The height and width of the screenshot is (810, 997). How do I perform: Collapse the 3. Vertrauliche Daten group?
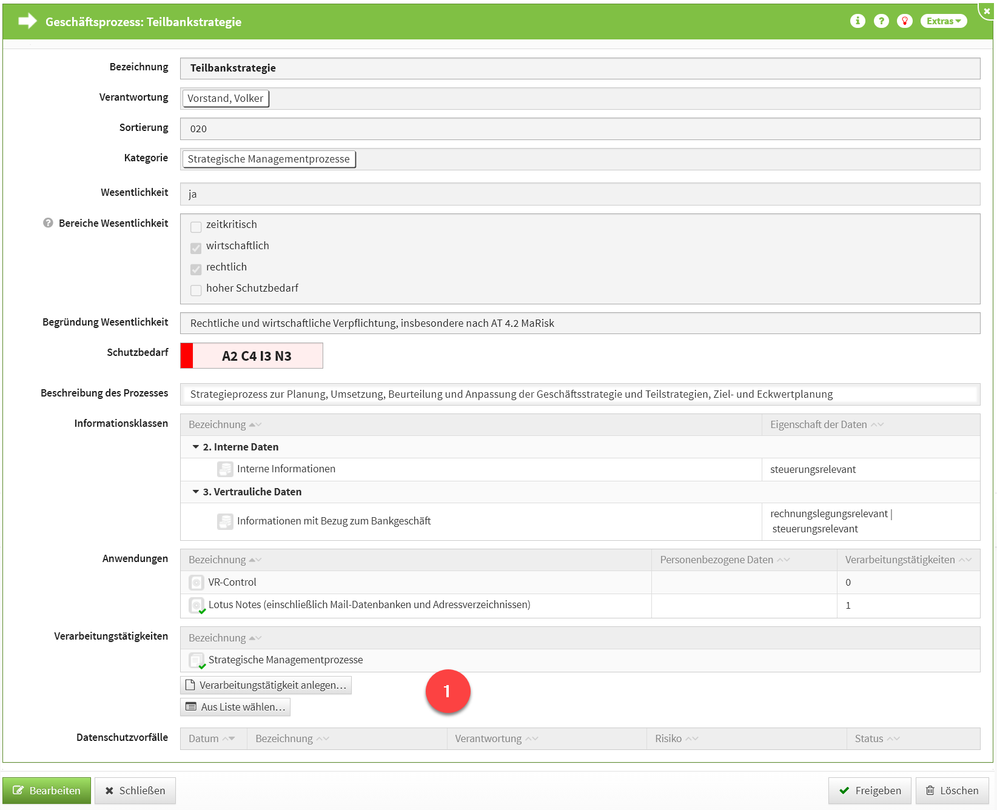point(196,492)
